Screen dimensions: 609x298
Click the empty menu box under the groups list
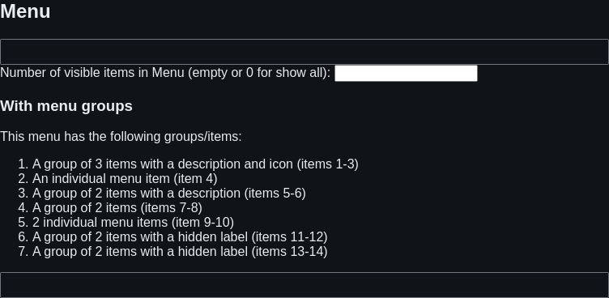pyautogui.click(x=304, y=285)
